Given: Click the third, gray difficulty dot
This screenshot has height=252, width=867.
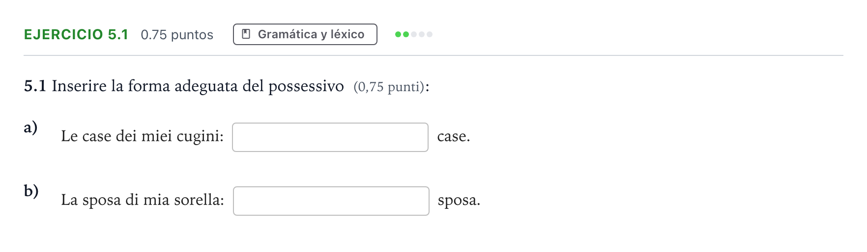Looking at the screenshot, I should (x=414, y=34).
